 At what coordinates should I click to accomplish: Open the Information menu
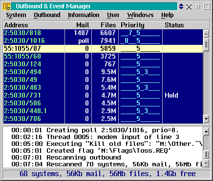84,15
